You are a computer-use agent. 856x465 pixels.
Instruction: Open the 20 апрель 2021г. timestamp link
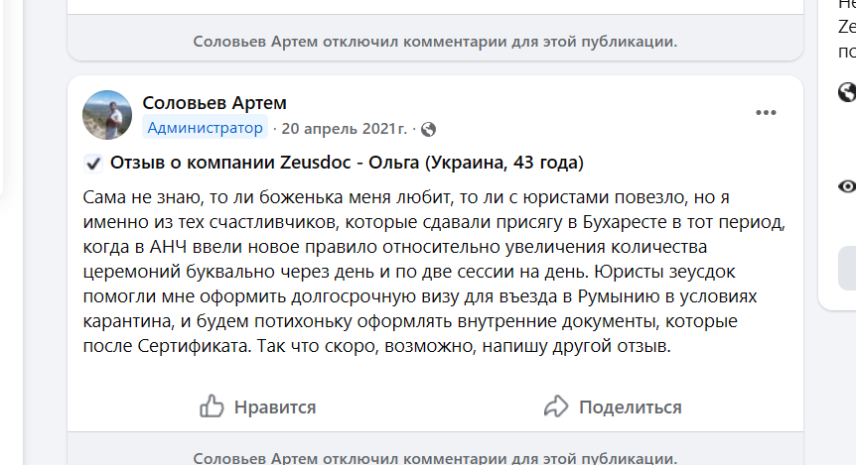[344, 129]
